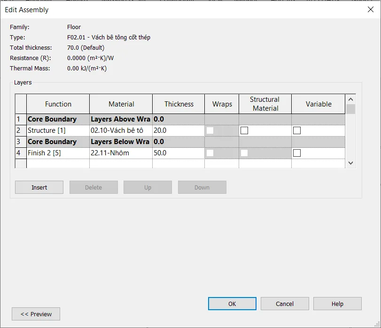
Task: Click Core Boundary in row 1
Action: [58, 119]
